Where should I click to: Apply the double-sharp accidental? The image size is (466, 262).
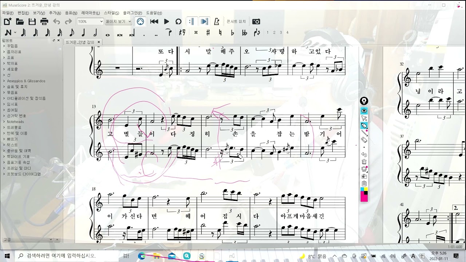point(196,32)
